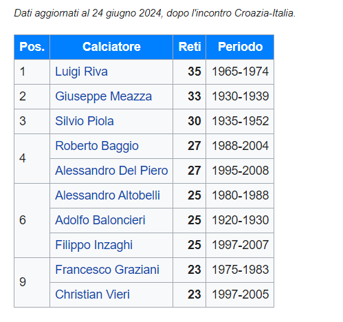This screenshot has width=343, height=322.
Task: Open the Luigi Riva player link
Action: (x=81, y=72)
